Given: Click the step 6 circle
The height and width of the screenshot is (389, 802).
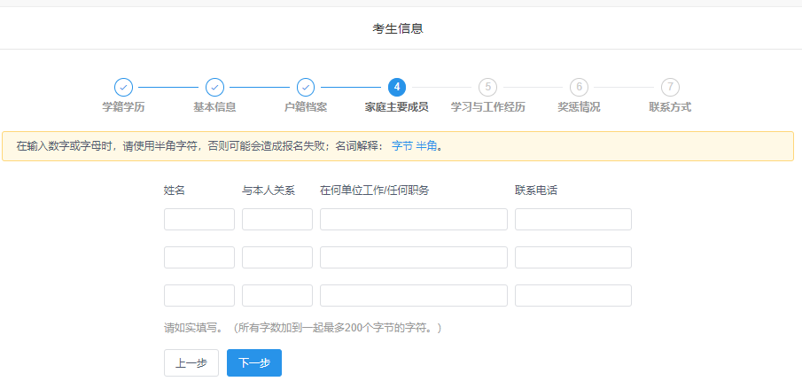Looking at the screenshot, I should point(579,87).
